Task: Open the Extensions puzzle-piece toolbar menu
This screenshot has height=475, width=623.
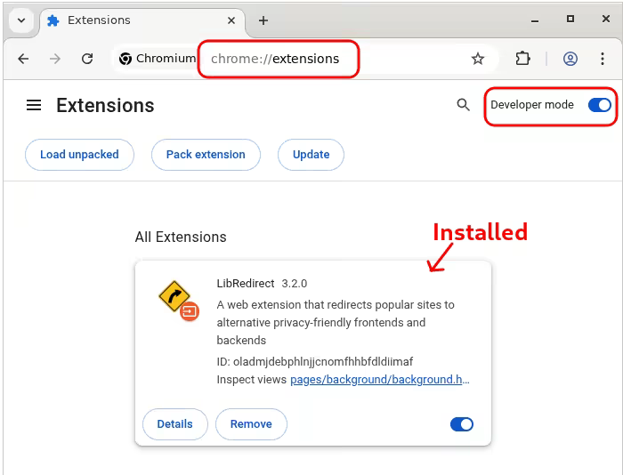Action: click(523, 59)
